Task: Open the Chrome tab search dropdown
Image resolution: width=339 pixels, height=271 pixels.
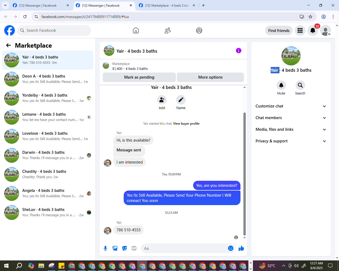Action: click(x=5, y=5)
